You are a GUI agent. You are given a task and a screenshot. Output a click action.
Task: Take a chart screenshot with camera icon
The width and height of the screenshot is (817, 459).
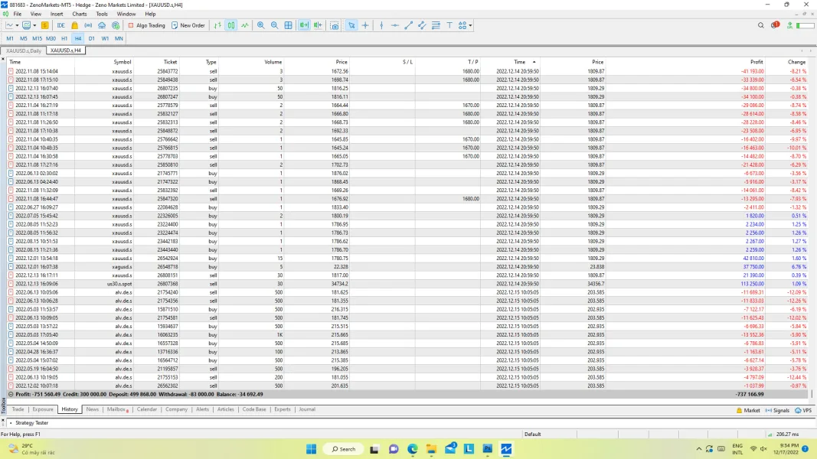click(x=335, y=25)
